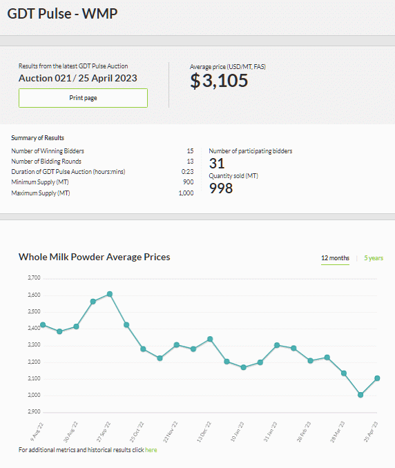This screenshot has height=468, width=395.
Task: Click the 2,900 y-axis label
Action: tap(34, 411)
